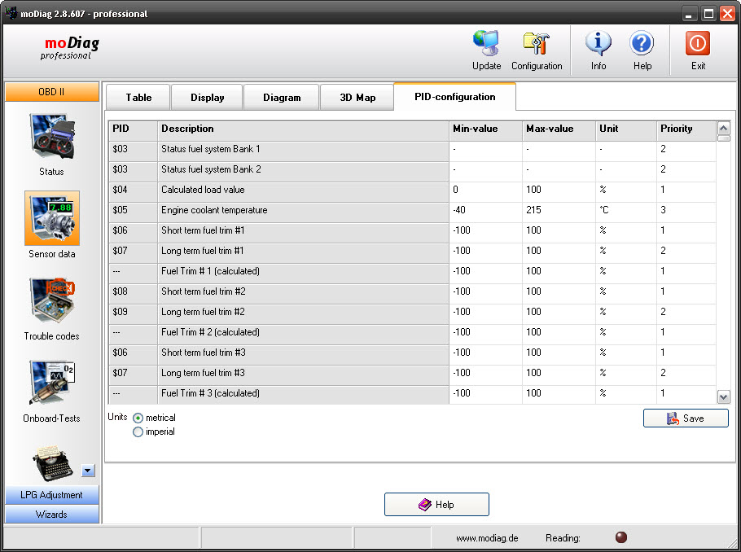Expand sidebar list with small down arrow
741x552 pixels.
pyautogui.click(x=89, y=471)
